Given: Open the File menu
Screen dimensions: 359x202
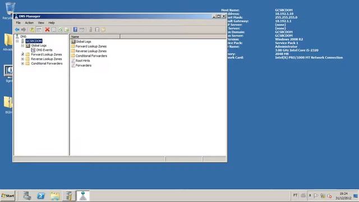Looking at the screenshot, I should click(19, 22).
